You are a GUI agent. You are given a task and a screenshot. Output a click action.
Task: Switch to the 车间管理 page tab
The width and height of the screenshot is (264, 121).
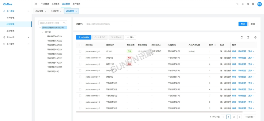(x=55, y=11)
